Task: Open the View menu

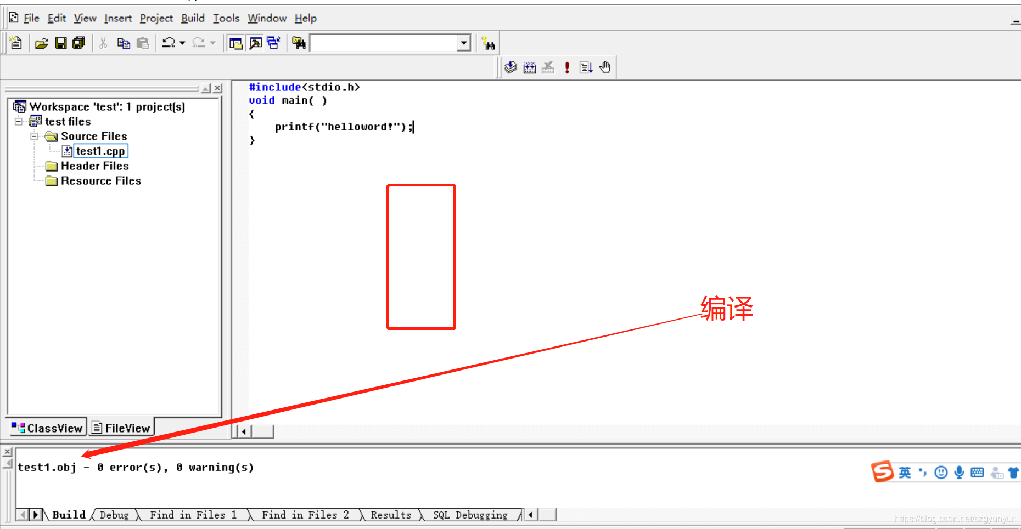Action: click(x=85, y=18)
